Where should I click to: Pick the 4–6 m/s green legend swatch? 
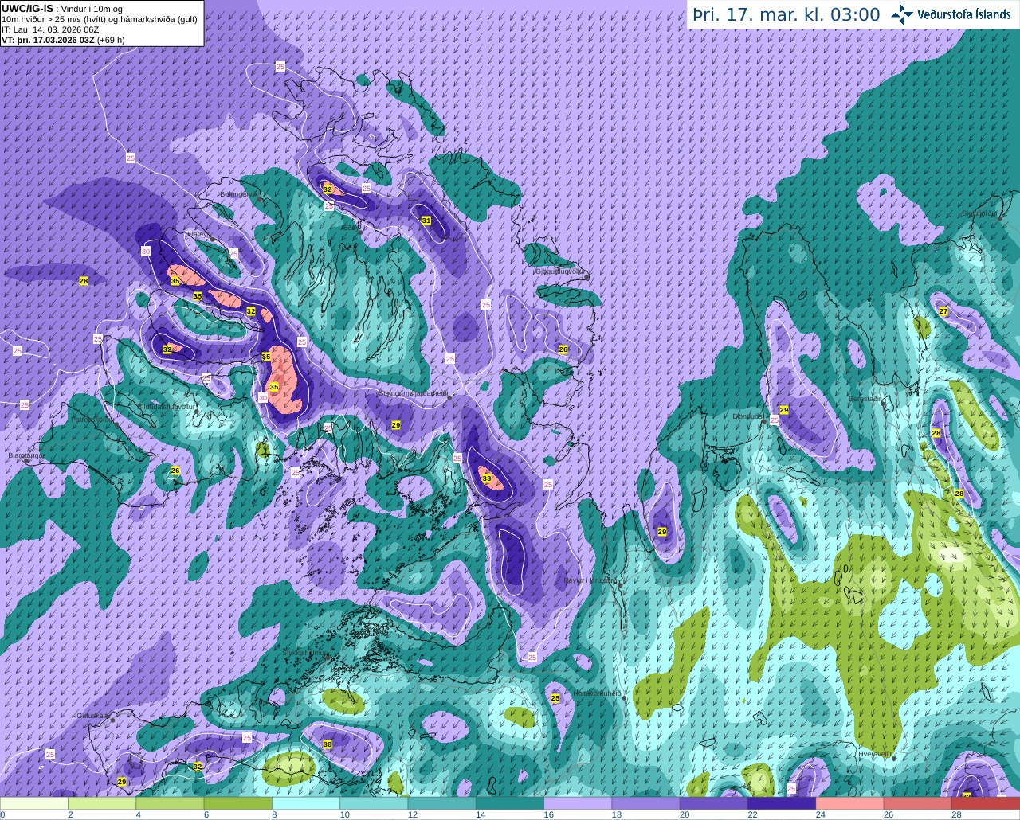pos(170,803)
